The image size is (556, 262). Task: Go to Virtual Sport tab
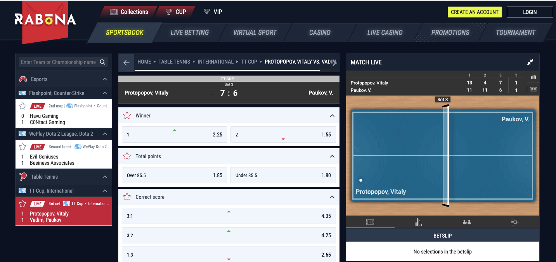coord(255,33)
